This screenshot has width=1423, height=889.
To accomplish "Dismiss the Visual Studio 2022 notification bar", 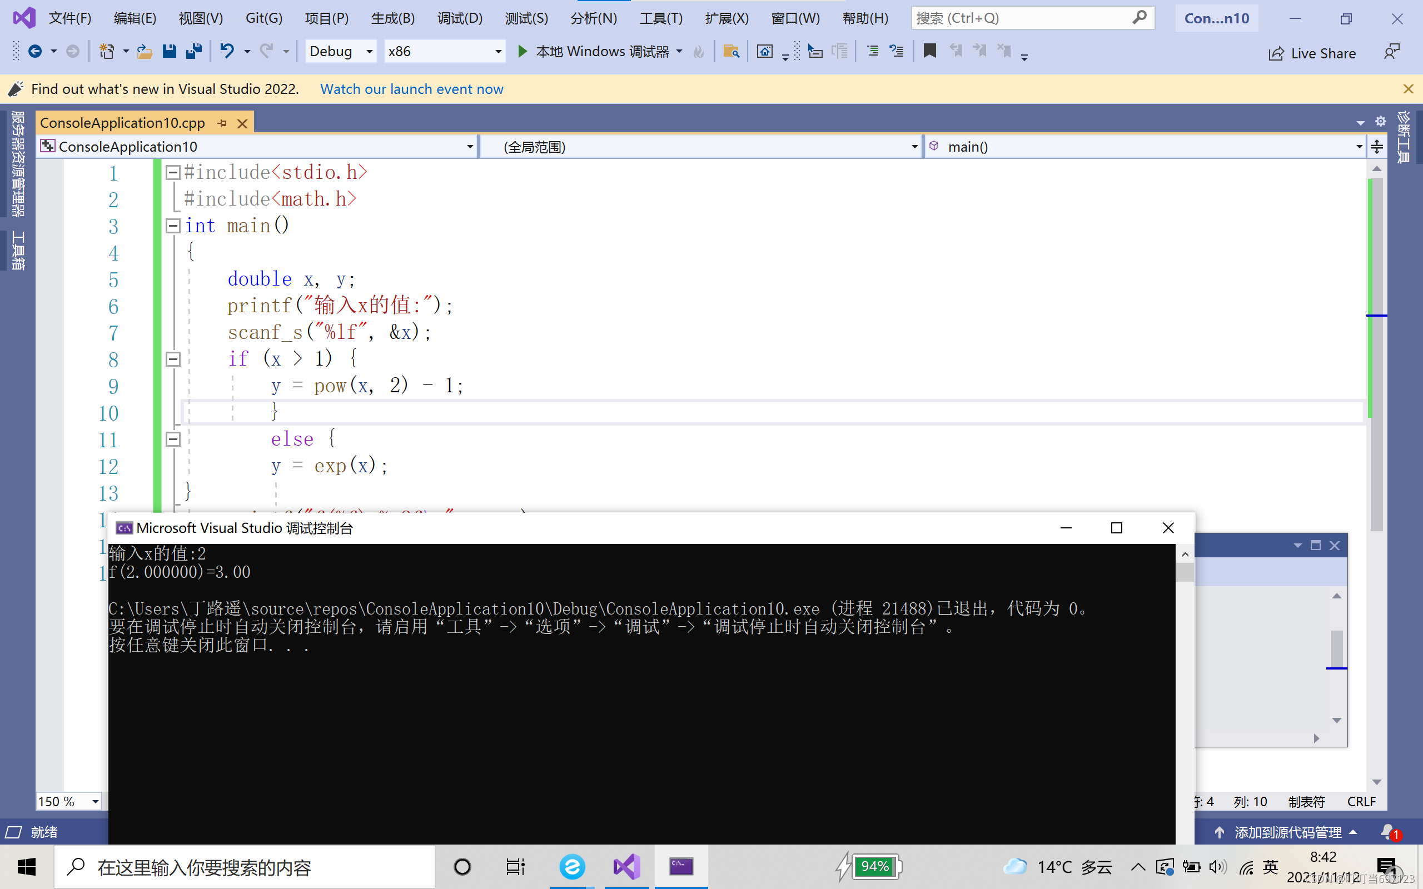I will pos(1409,89).
